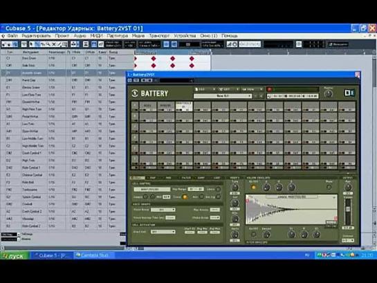The image size is (377, 283).
Task: Click the Native Instruments logo in Battery
Action: click(x=349, y=93)
